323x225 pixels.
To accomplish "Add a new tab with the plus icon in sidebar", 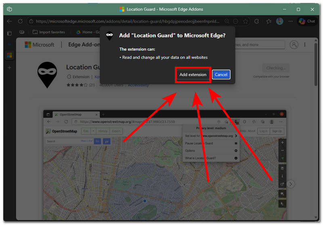I will (9, 67).
